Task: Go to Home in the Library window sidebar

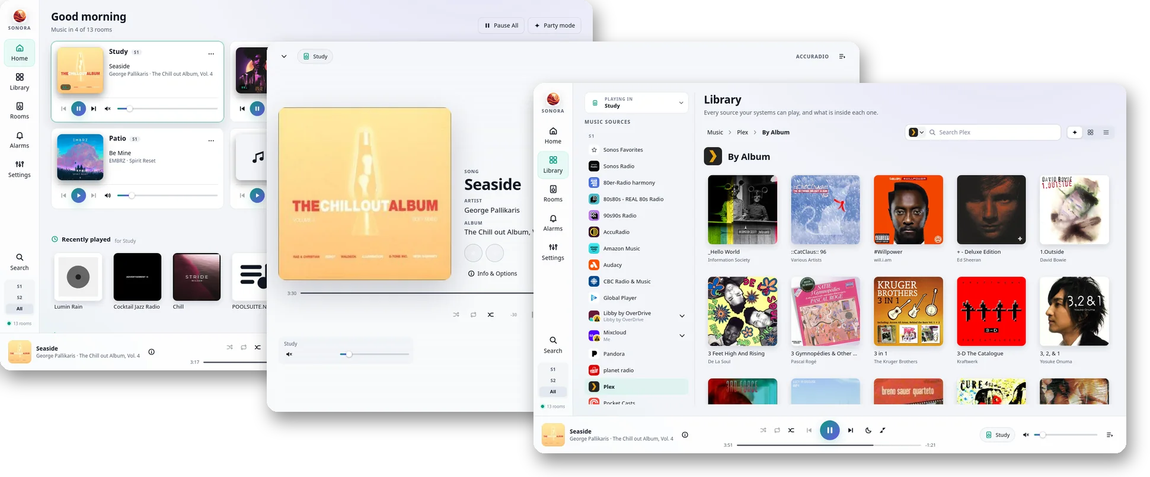Action: [x=552, y=135]
